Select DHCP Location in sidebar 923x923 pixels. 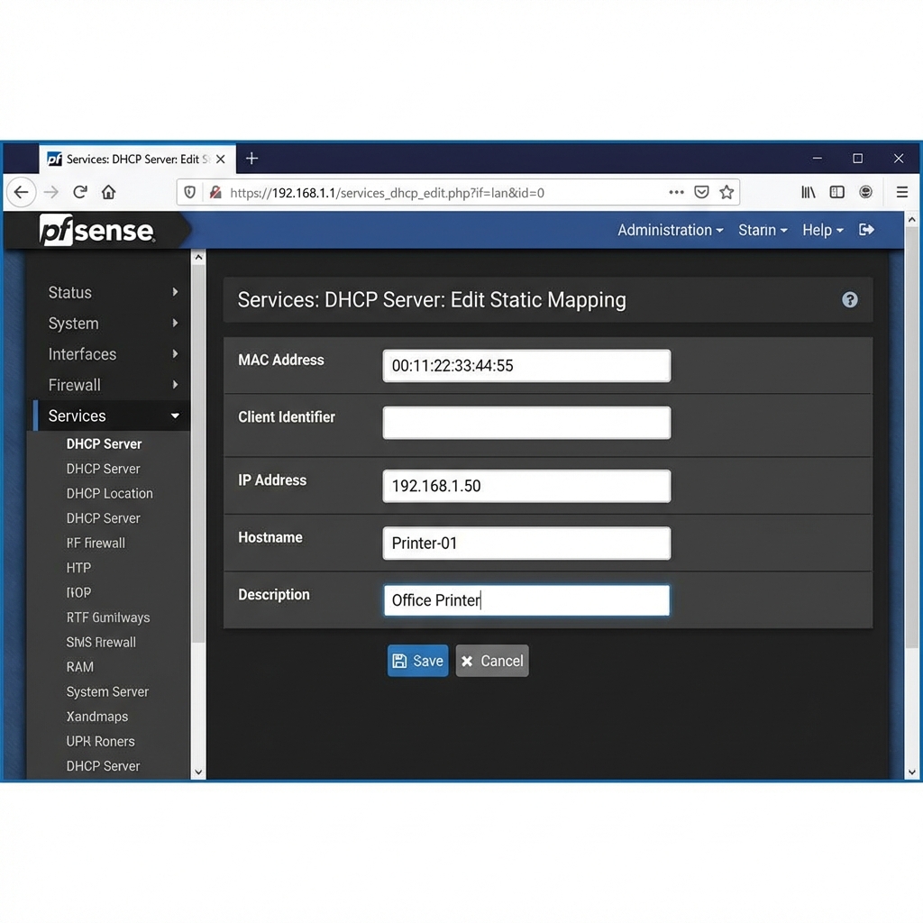[x=109, y=493]
